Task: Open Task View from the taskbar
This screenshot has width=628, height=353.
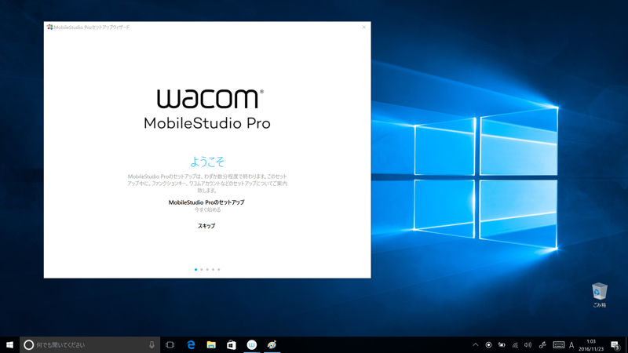Action: point(170,344)
